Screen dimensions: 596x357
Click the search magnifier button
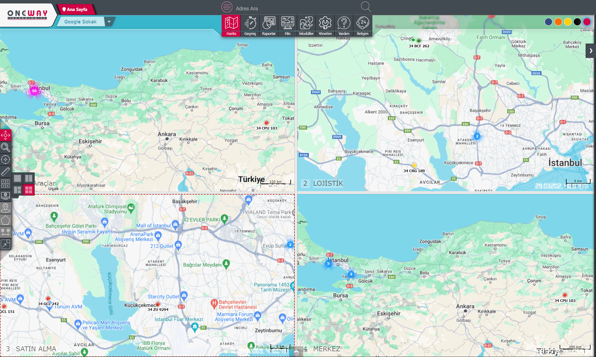[x=366, y=7]
